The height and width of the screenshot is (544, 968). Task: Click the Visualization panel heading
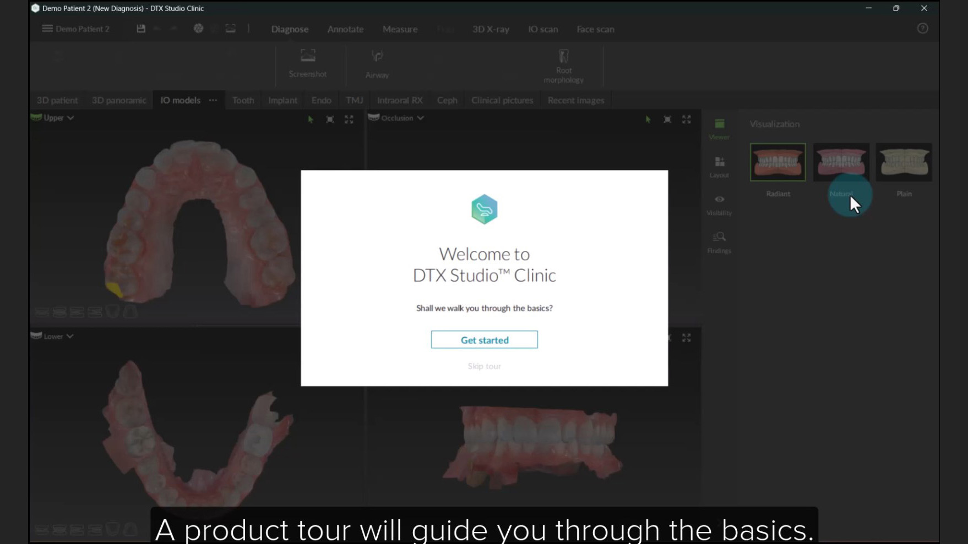(x=775, y=124)
